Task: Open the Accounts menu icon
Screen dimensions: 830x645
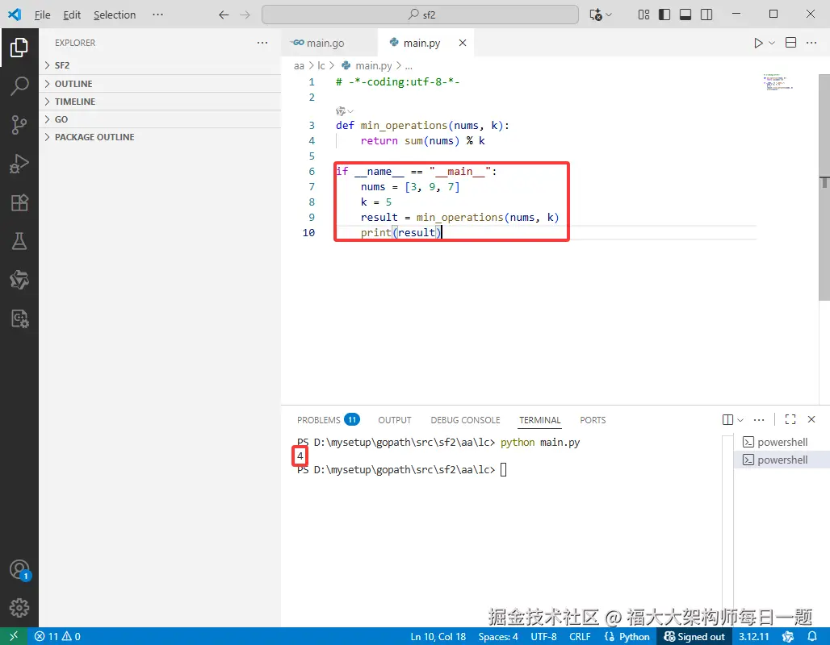Action: coord(19,570)
